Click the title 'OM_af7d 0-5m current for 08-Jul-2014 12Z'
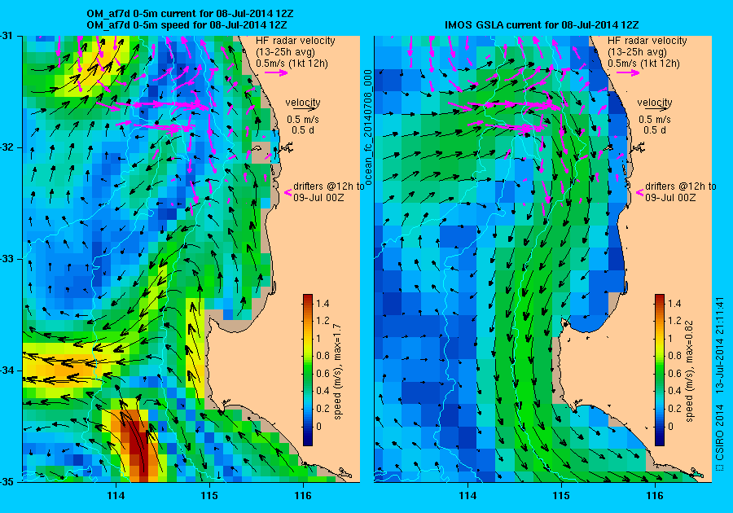This screenshot has width=733, height=513. tap(190, 14)
